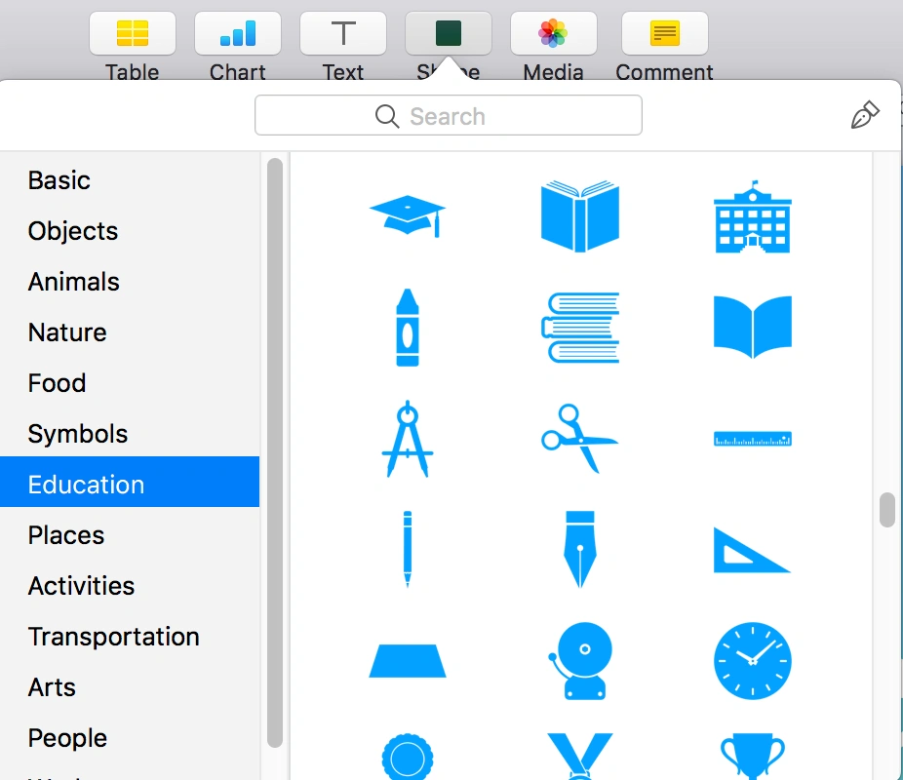Image resolution: width=903 pixels, height=780 pixels.
Task: Insert the crayon shape
Action: [x=408, y=327]
